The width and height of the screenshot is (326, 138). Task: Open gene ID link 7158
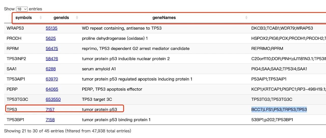coord(50,120)
